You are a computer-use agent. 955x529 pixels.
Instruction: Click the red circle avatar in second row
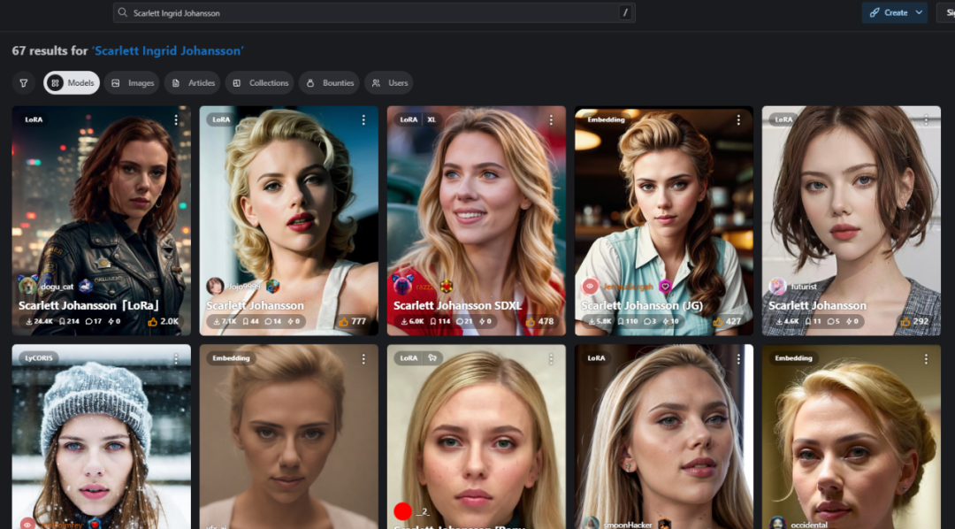pos(402,511)
